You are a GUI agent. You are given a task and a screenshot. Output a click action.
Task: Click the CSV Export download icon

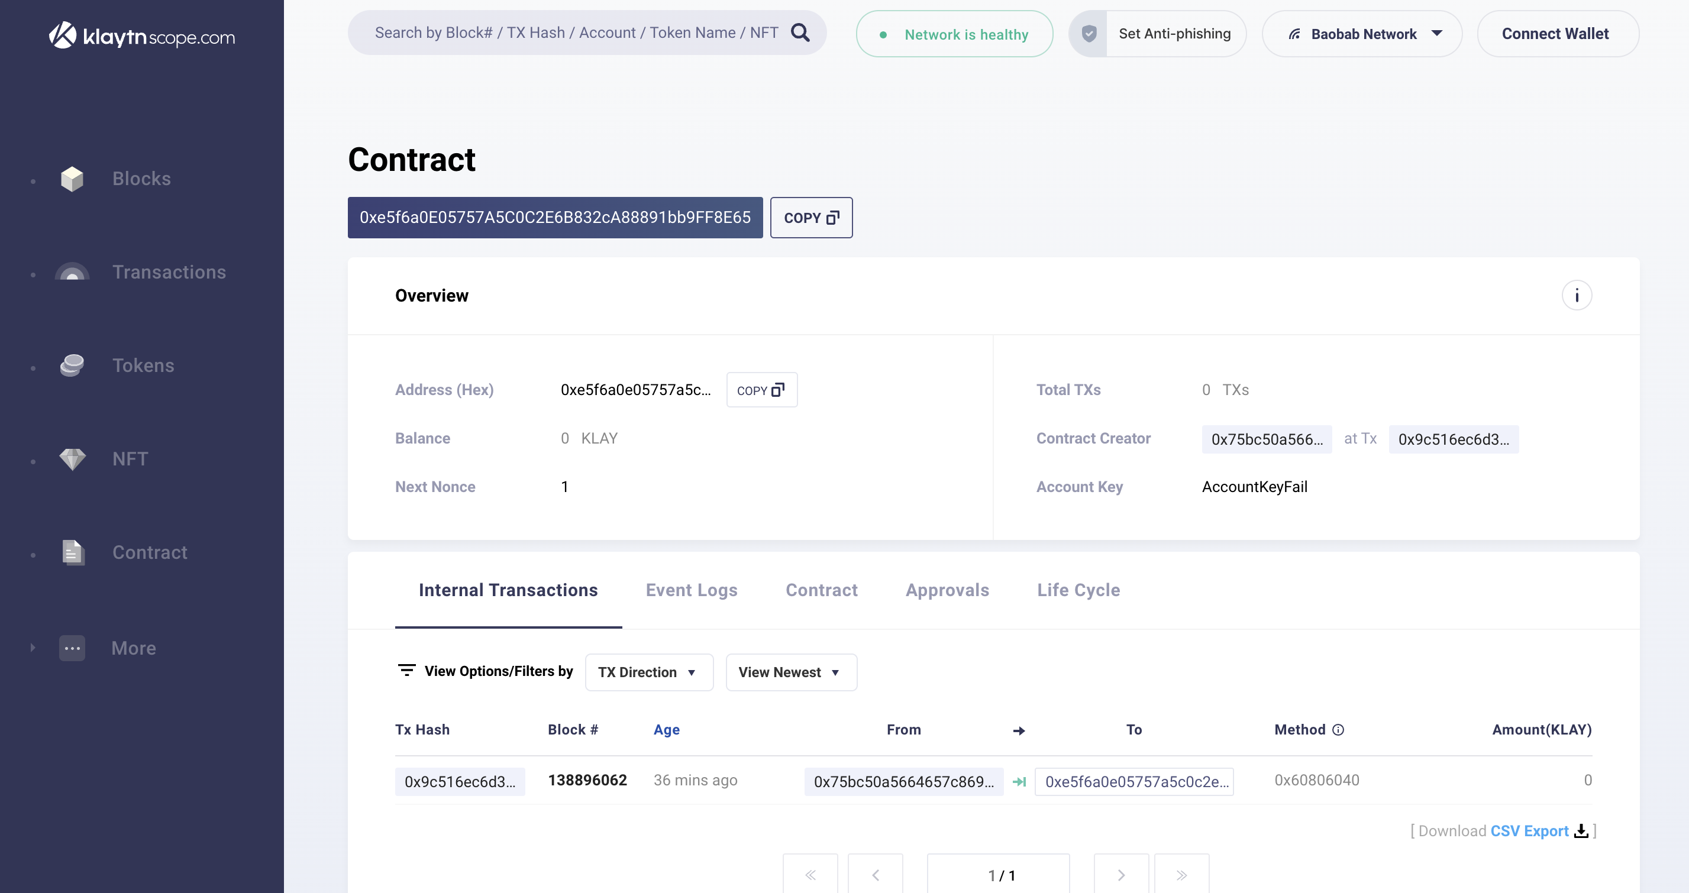tap(1581, 831)
